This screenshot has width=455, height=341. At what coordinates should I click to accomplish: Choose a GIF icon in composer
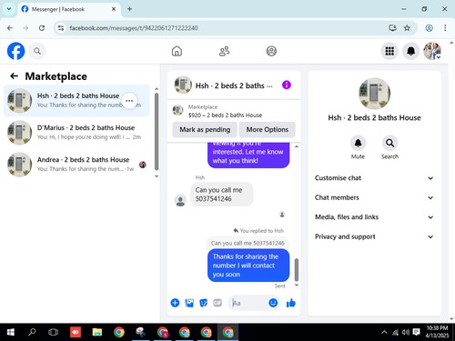point(217,303)
